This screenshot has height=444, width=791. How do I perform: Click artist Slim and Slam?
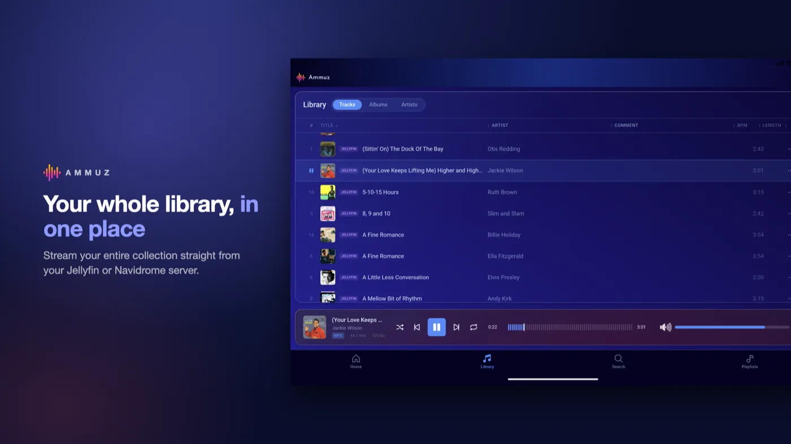coord(506,213)
